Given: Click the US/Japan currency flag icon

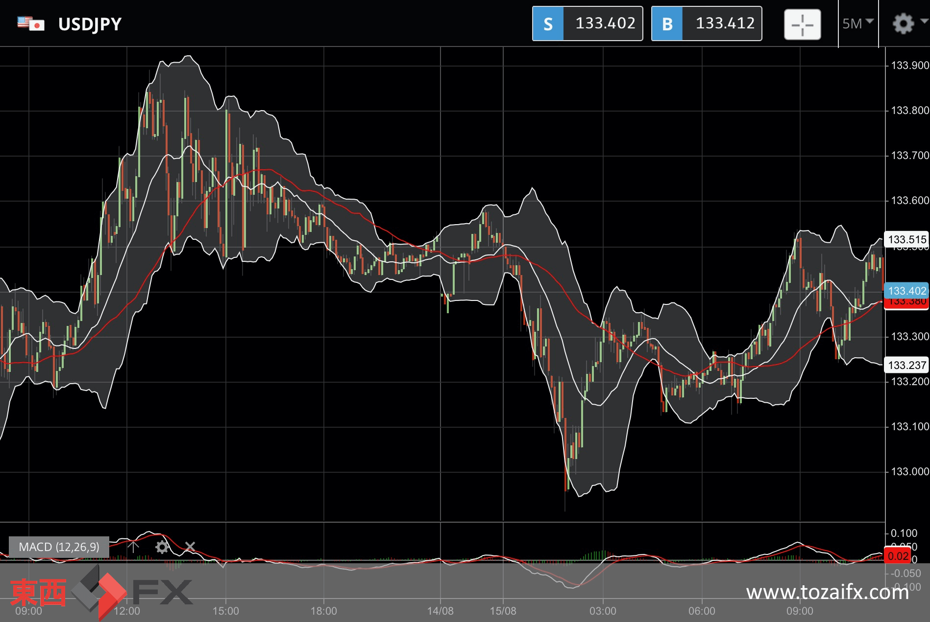Looking at the screenshot, I should tap(30, 23).
